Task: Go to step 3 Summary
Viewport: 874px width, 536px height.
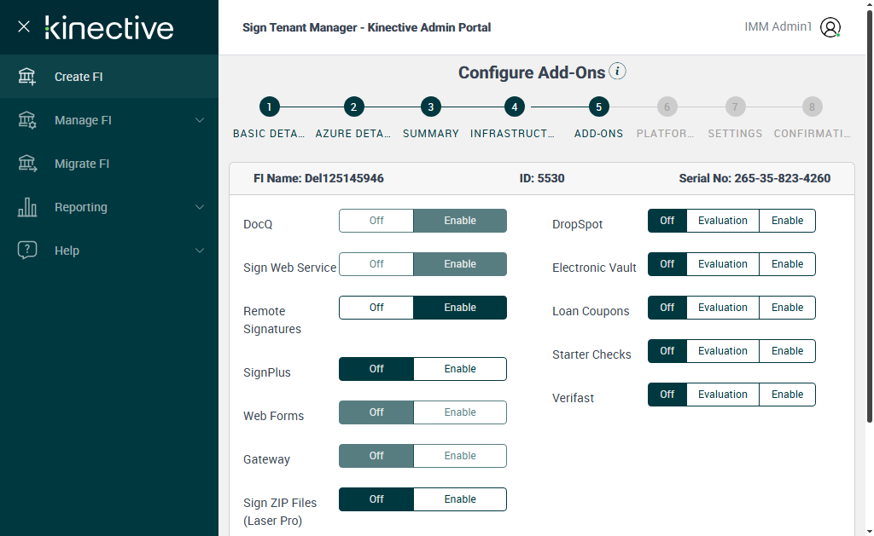Action: coord(431,107)
